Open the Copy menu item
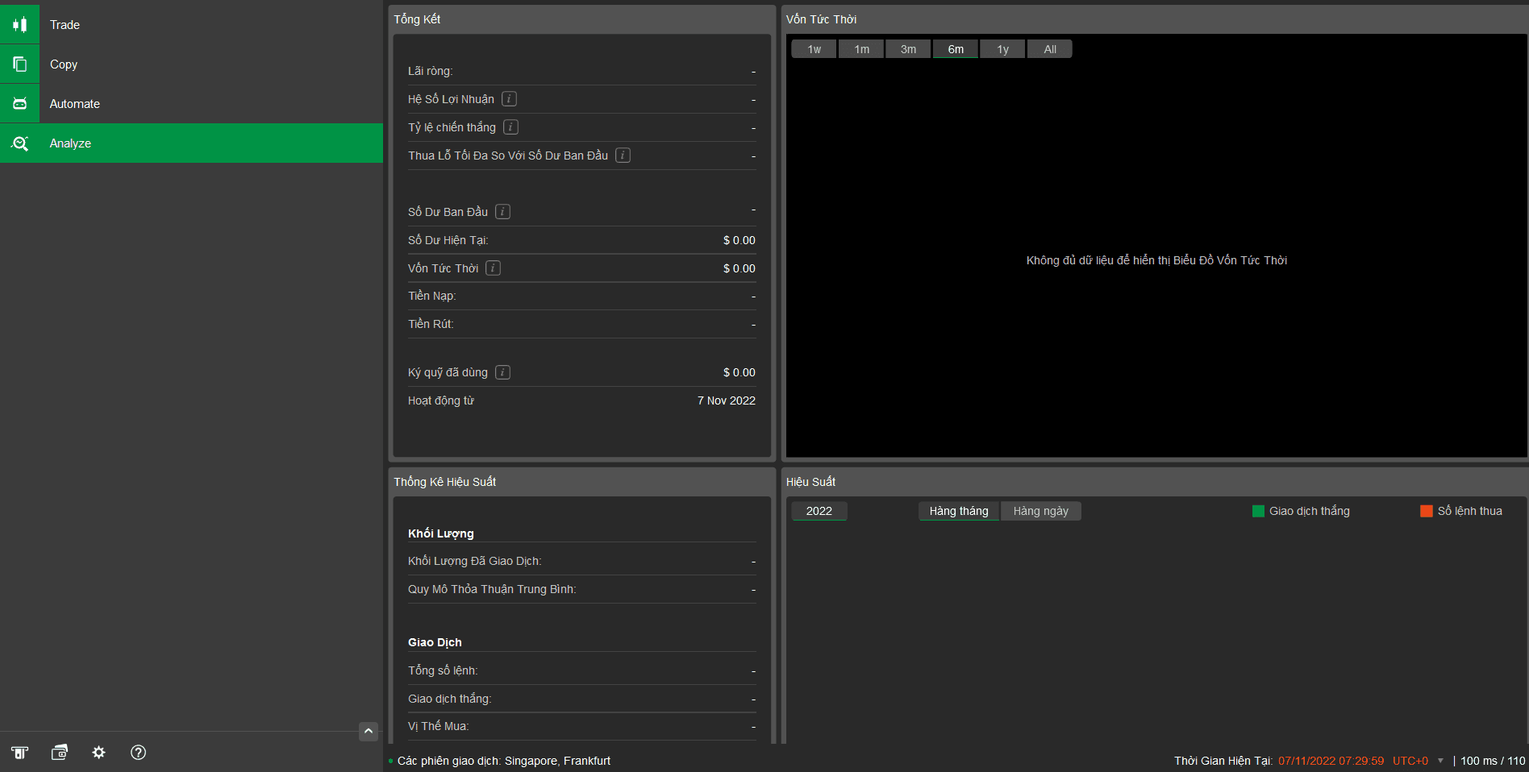This screenshot has width=1529, height=772. pyautogui.click(x=64, y=64)
